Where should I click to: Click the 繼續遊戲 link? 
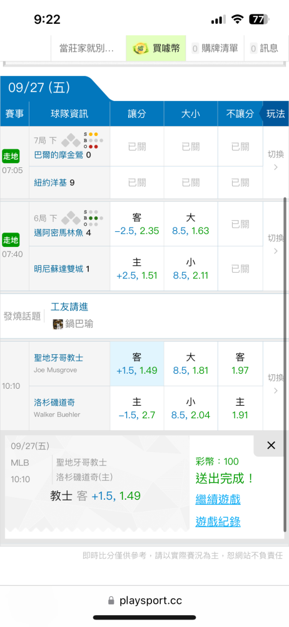[x=218, y=500]
